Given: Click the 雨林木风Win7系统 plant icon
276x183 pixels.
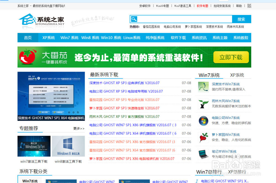Looking at the screenshot, I should pos(203,104).
